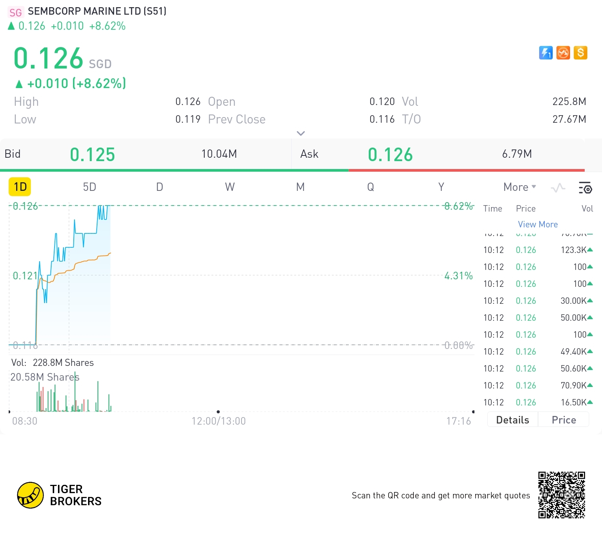The height and width of the screenshot is (556, 602).
Task: Select the trade row with volume 30.00K
Action: click(538, 301)
